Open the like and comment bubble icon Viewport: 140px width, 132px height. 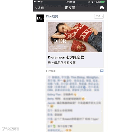click(x=102, y=71)
